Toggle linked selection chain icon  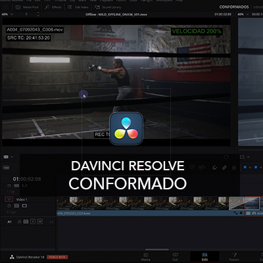[x=224, y=168]
